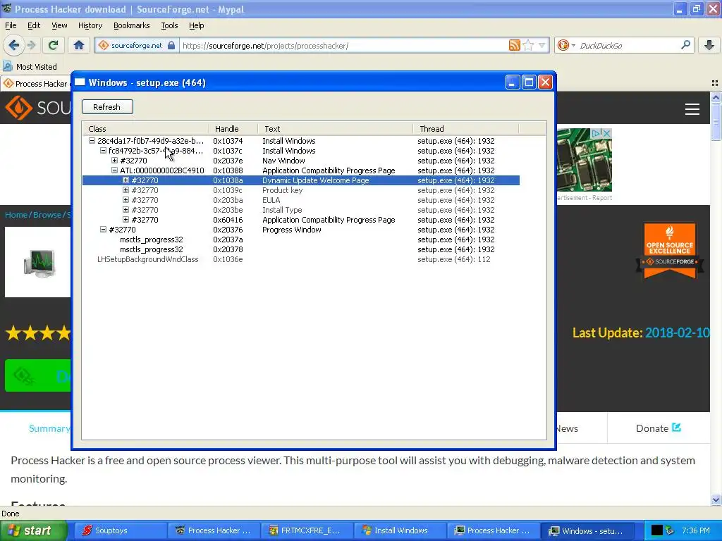722x541 pixels.
Task: Click the page scrollbar up arrow
Action: [x=716, y=97]
